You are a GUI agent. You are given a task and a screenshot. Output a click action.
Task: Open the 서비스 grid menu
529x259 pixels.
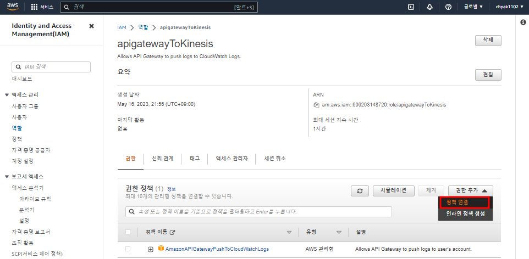click(x=42, y=7)
